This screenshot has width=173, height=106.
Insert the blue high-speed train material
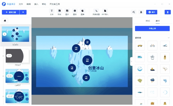click(140, 57)
